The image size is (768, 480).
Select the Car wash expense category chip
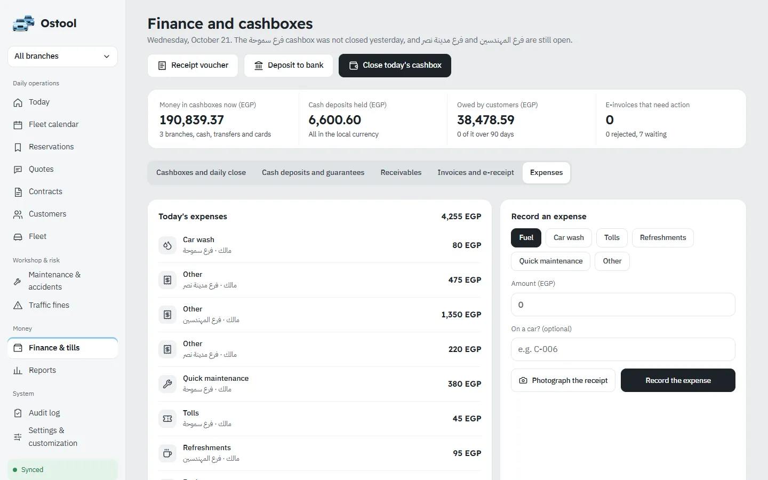[569, 238]
